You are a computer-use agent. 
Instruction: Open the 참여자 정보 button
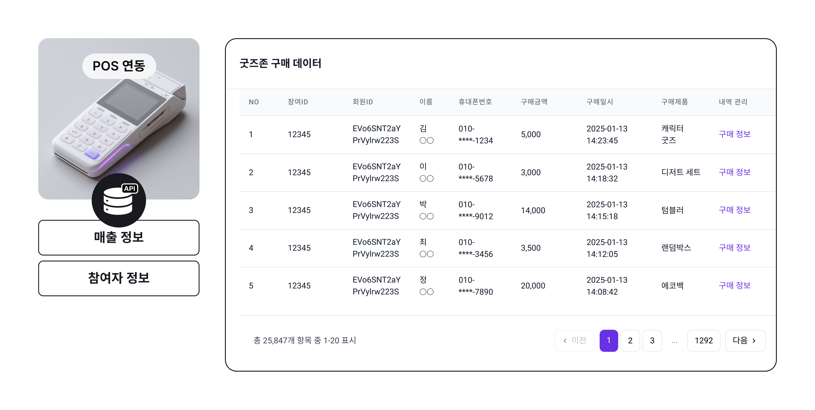(119, 278)
